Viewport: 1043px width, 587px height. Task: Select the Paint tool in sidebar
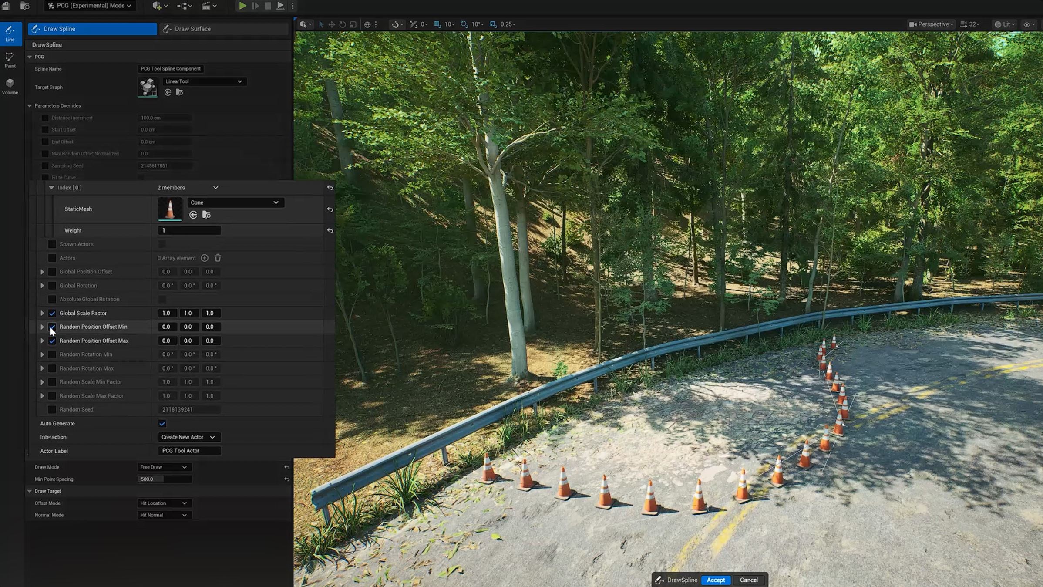point(10,60)
